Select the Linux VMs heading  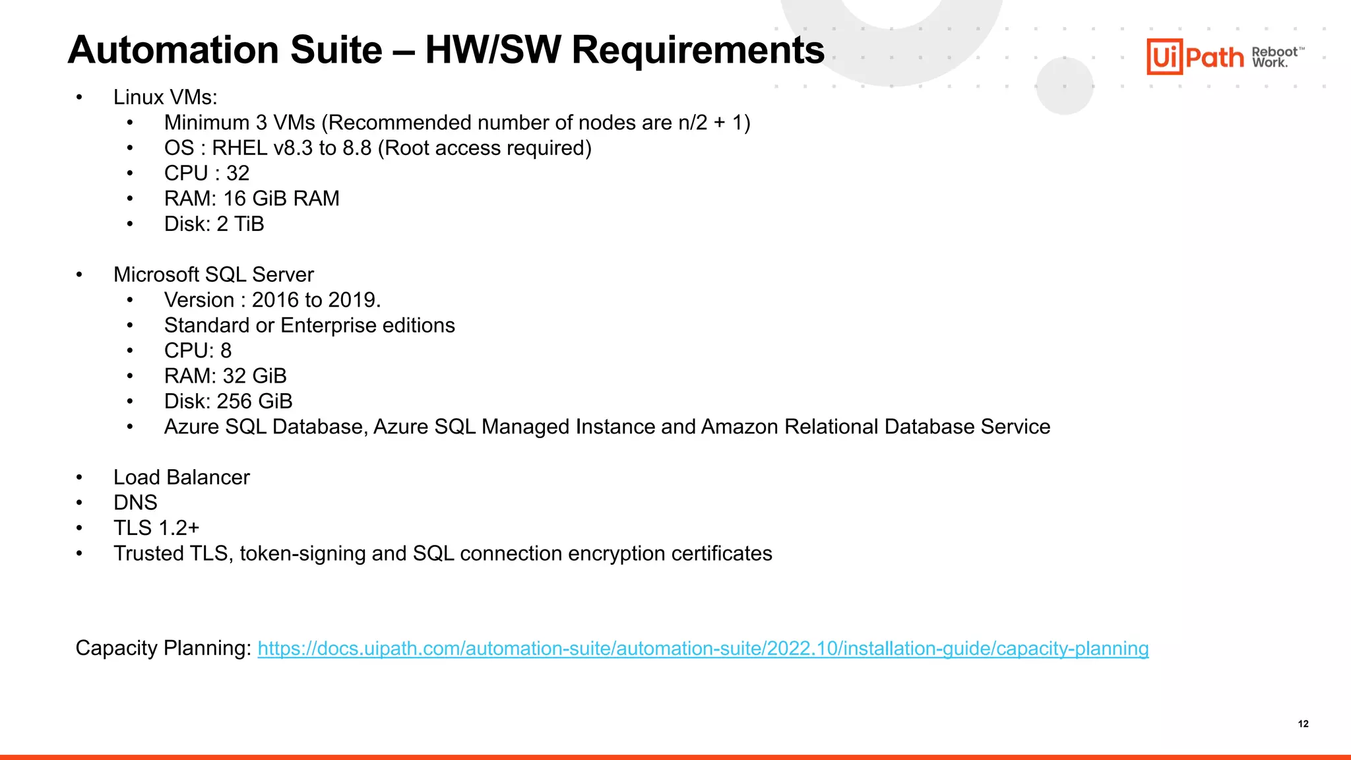click(165, 97)
